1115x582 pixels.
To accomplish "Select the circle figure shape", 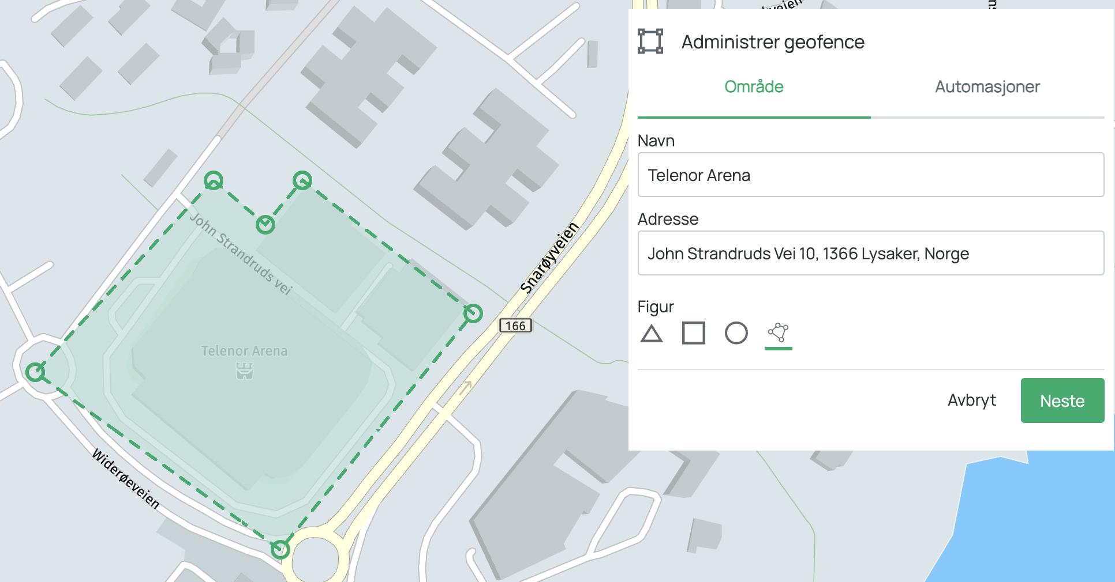I will click(x=736, y=333).
